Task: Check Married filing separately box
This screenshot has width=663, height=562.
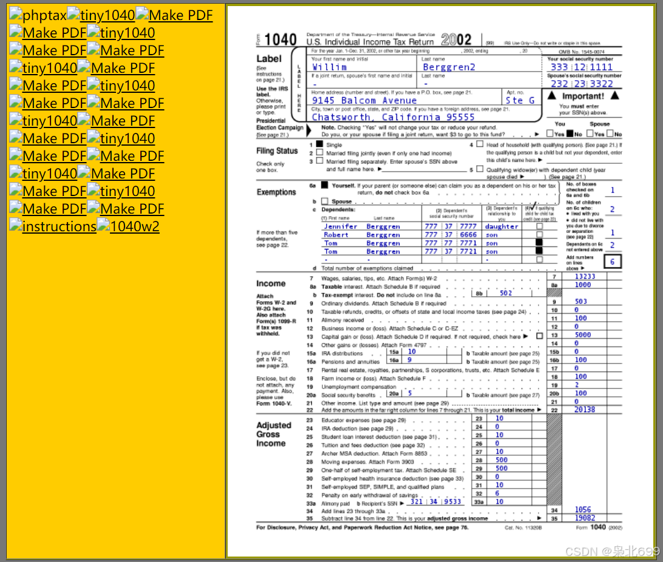Action: coord(319,161)
